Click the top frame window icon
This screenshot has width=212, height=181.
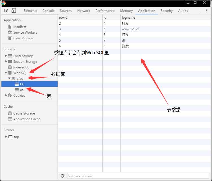[10, 137]
